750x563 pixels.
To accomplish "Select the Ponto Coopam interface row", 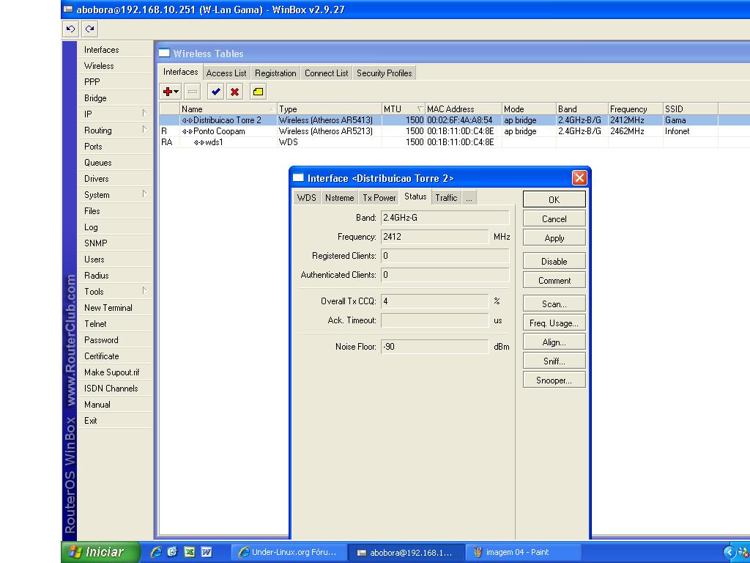I will (219, 131).
